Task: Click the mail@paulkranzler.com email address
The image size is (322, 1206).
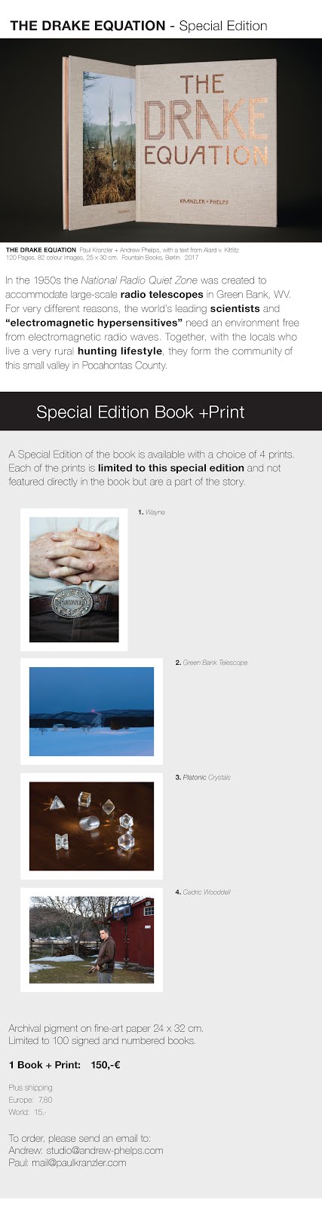Action: pos(78,1162)
